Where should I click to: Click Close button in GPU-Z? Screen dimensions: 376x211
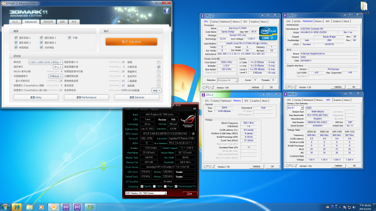189,193
